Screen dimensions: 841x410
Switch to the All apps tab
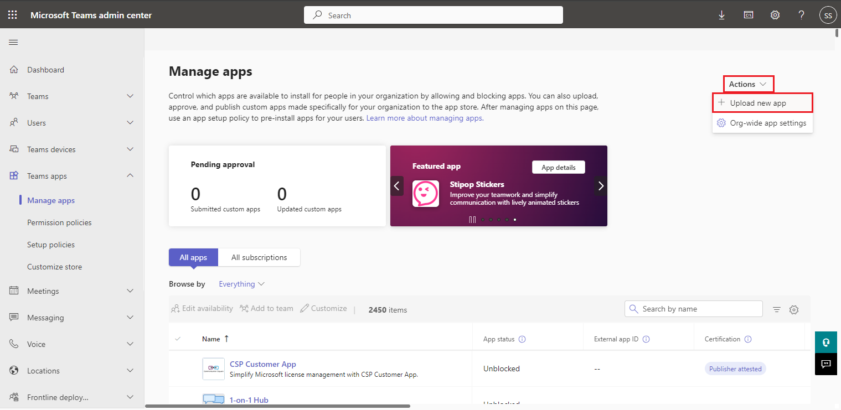click(x=193, y=257)
